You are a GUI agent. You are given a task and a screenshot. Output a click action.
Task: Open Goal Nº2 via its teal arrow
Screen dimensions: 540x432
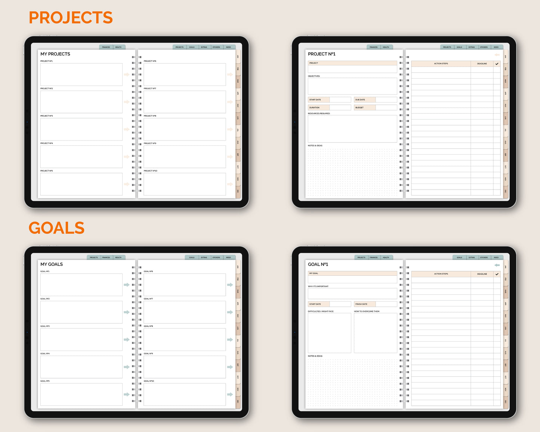click(x=127, y=312)
